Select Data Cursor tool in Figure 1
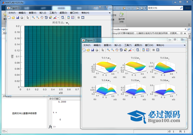193x135 pixels. point(50,18)
